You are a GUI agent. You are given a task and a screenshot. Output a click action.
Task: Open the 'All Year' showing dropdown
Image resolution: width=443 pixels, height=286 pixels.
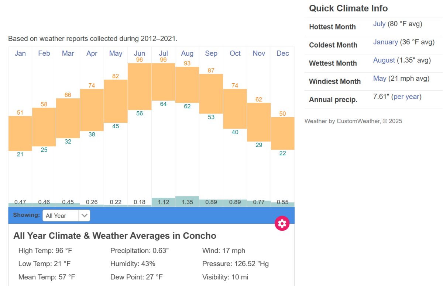[61, 215]
